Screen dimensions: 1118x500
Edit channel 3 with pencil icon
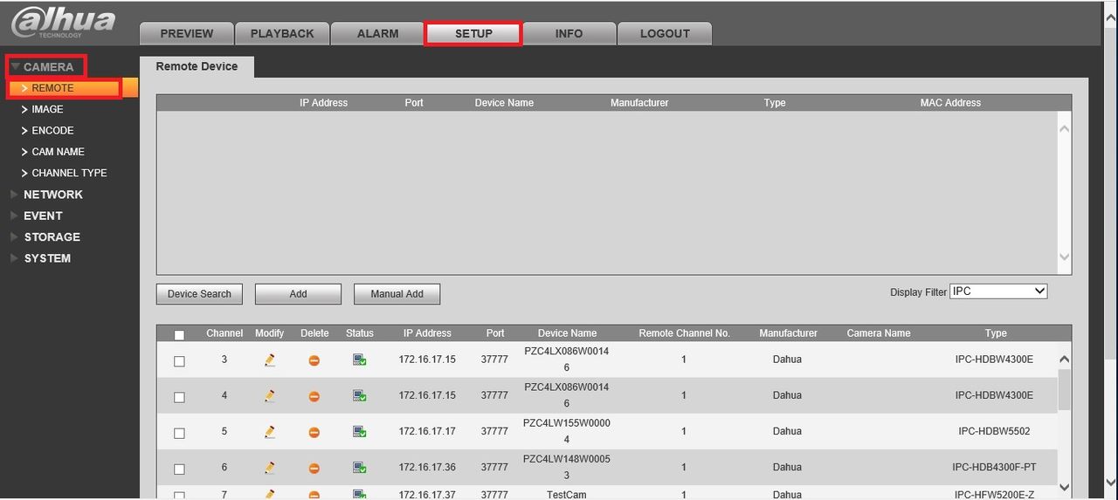270,360
